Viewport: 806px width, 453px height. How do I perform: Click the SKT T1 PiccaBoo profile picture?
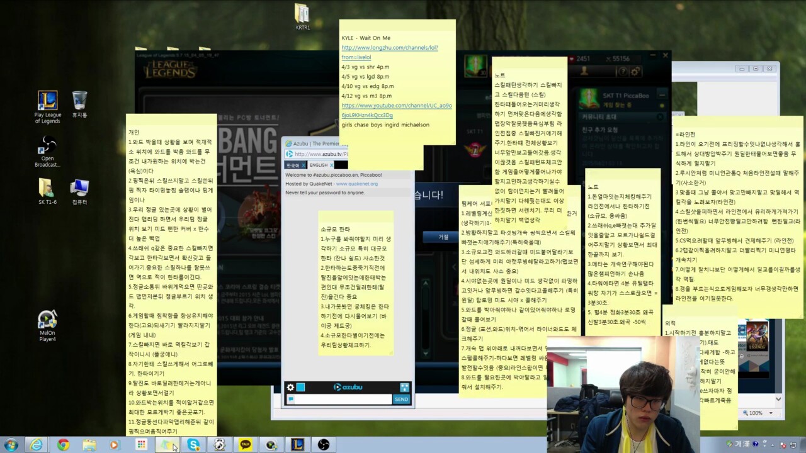click(589, 99)
